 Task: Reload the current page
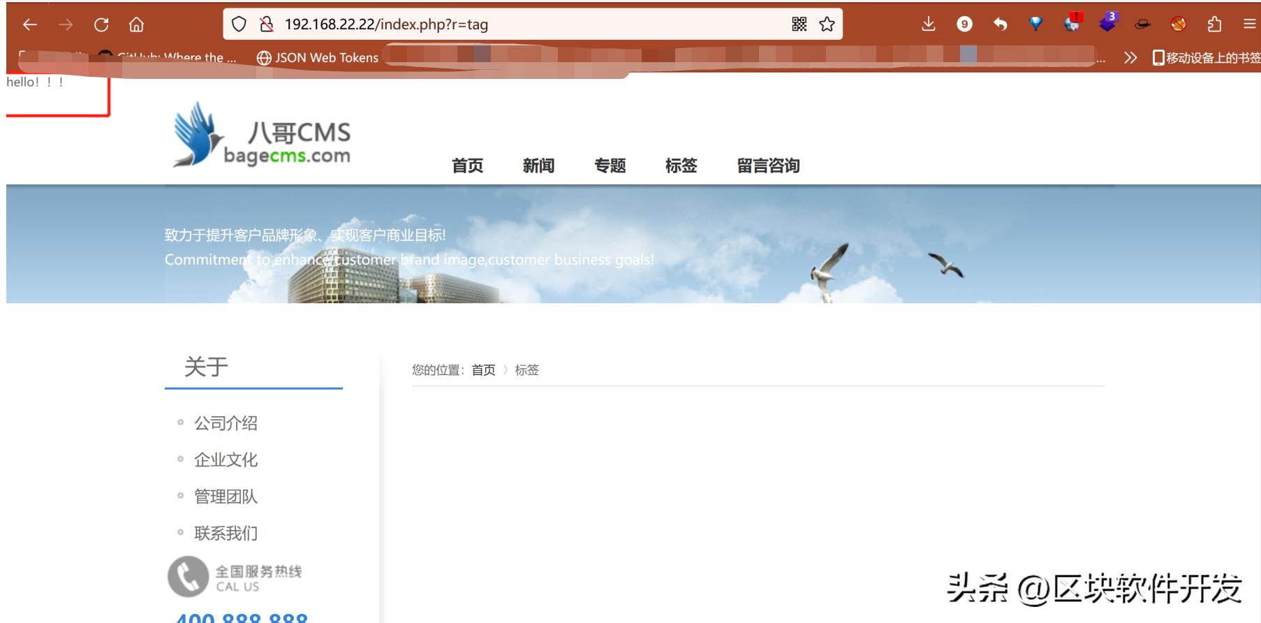point(101,24)
